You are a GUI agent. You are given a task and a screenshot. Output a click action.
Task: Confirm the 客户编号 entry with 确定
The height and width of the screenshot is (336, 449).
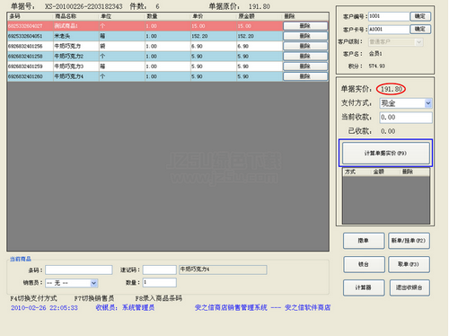[x=420, y=16]
